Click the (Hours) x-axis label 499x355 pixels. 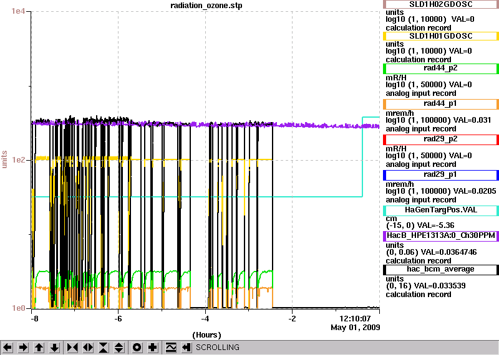(206, 335)
